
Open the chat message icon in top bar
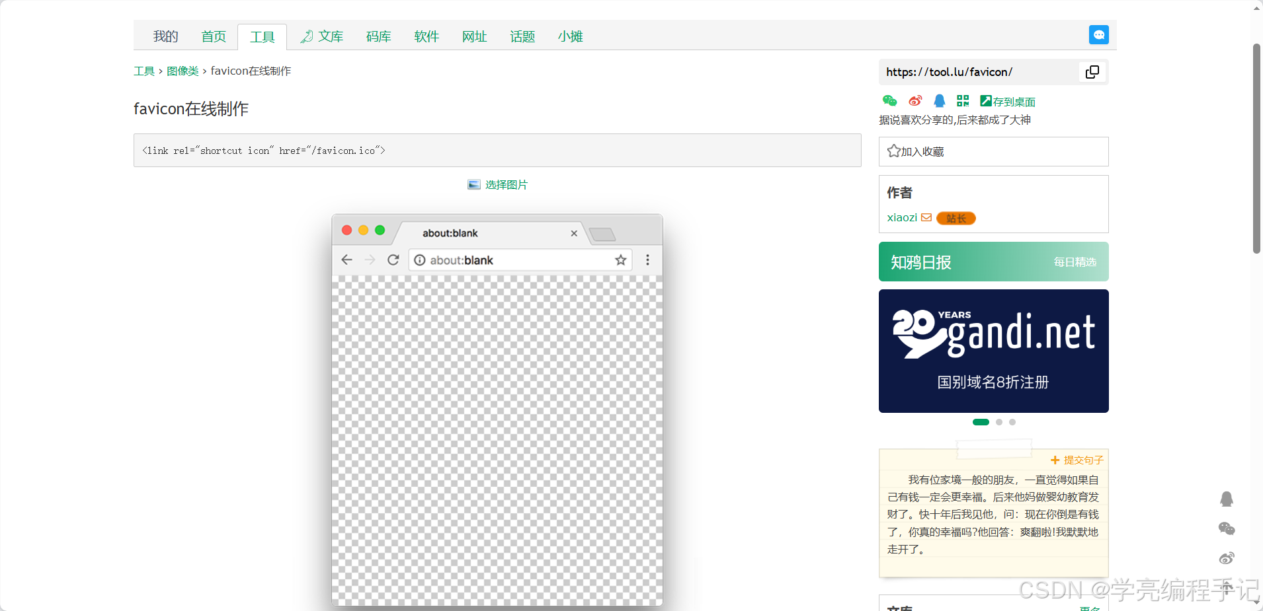pyautogui.click(x=1098, y=35)
